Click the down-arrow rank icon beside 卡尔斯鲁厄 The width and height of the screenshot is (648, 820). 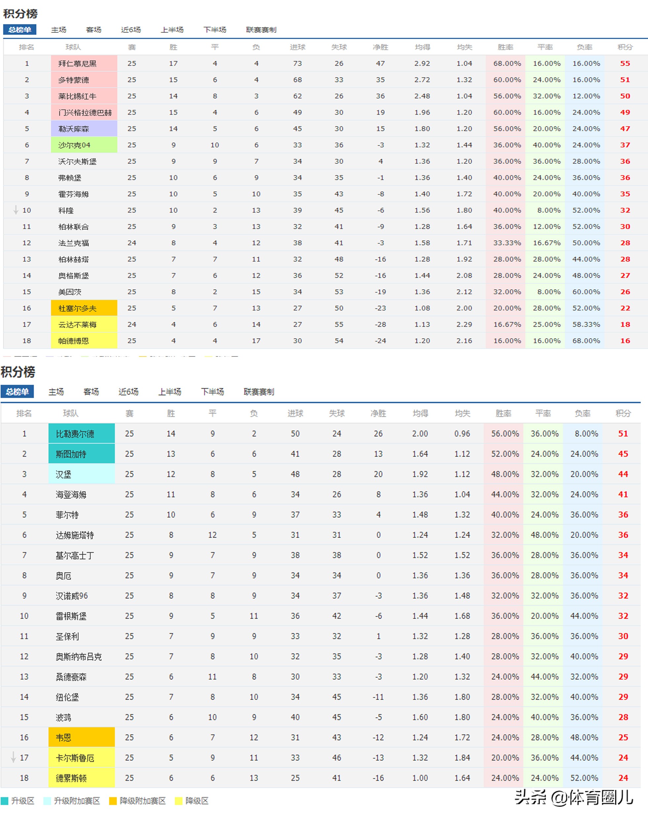pyautogui.click(x=13, y=758)
